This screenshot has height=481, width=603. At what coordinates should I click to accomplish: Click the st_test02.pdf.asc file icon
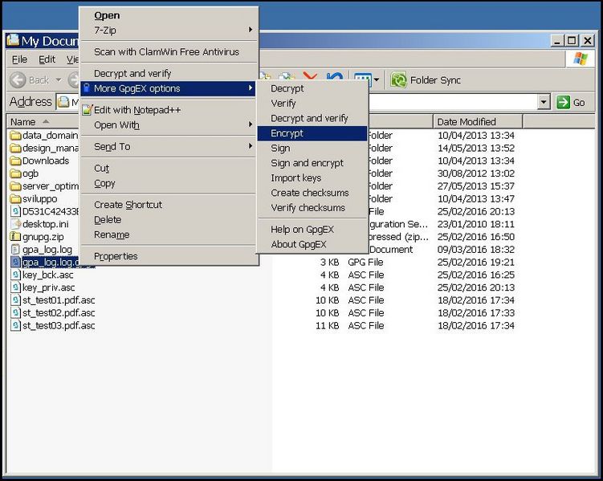[15, 313]
